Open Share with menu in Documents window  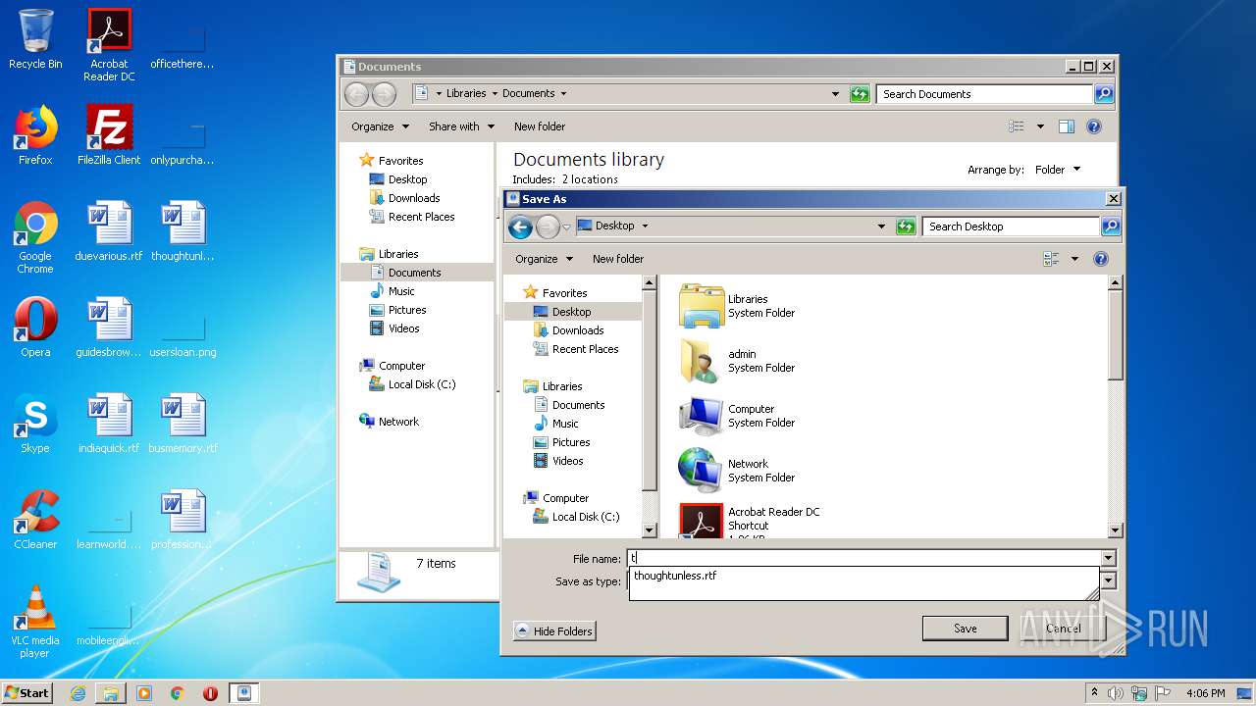[x=460, y=126]
